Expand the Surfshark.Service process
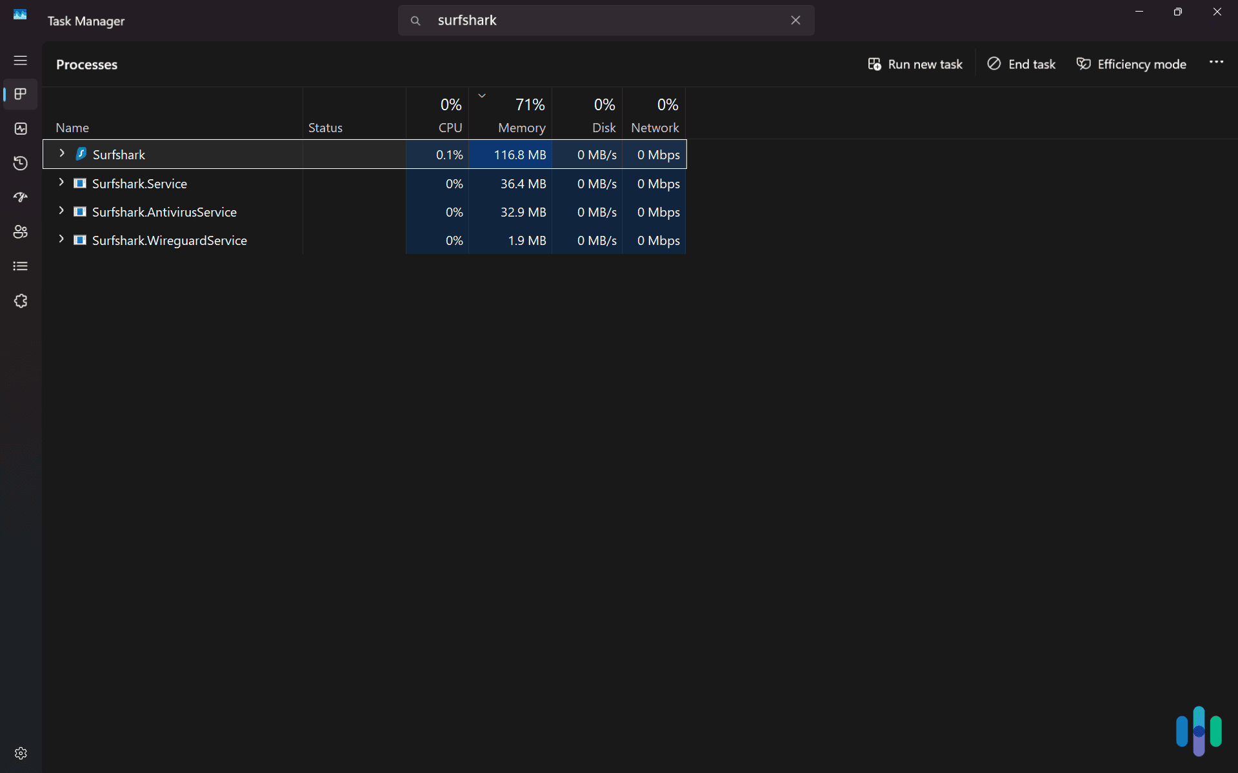Screen dimensions: 1238x773 (x=61, y=183)
